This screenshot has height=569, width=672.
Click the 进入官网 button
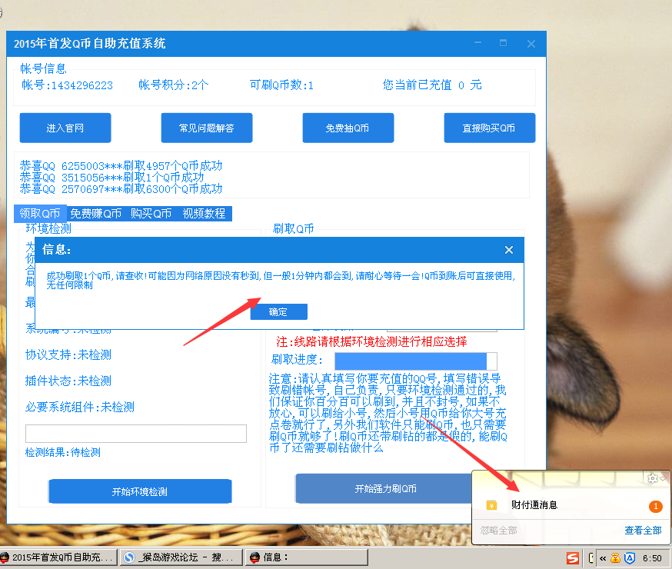(65, 128)
